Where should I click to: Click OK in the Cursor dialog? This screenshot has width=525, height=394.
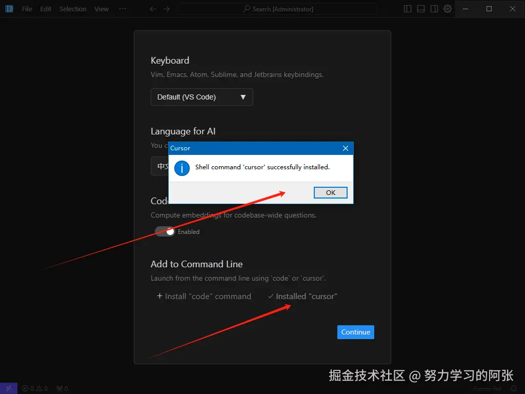coord(330,192)
